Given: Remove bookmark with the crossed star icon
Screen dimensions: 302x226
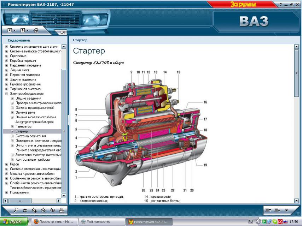Looking at the screenshot, I should pyautogui.click(x=43, y=210).
